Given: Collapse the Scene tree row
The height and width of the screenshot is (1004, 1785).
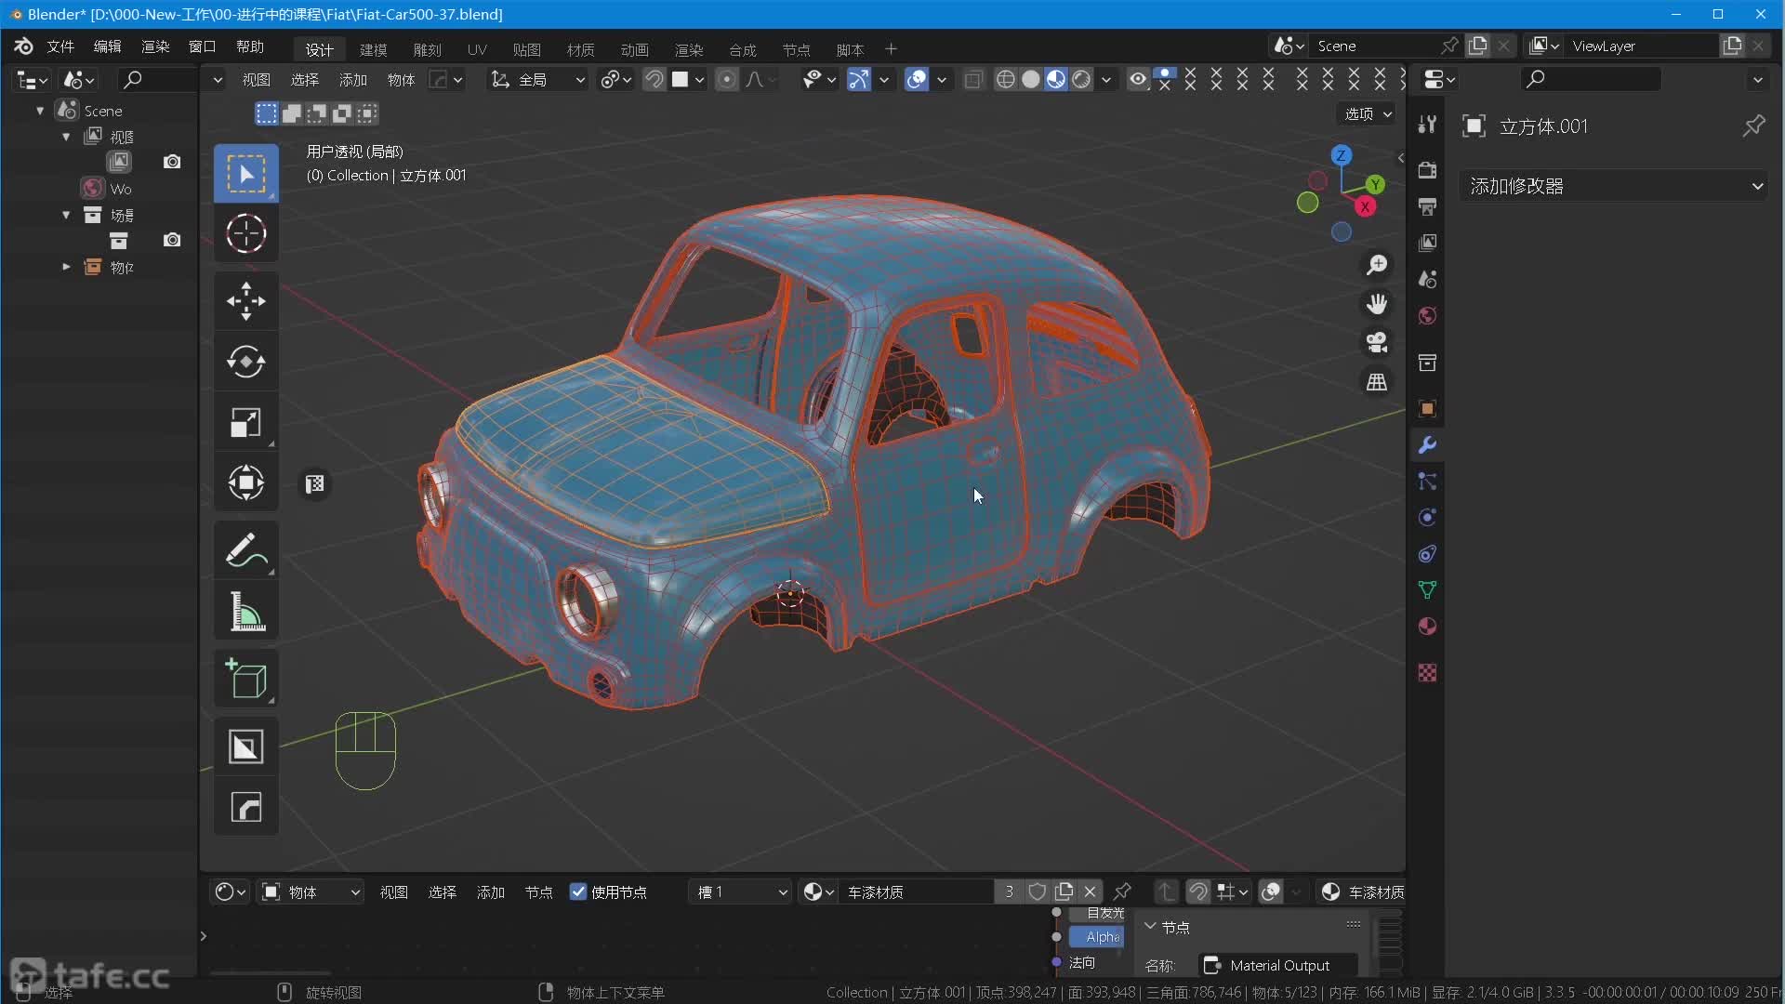Looking at the screenshot, I should (x=40, y=111).
